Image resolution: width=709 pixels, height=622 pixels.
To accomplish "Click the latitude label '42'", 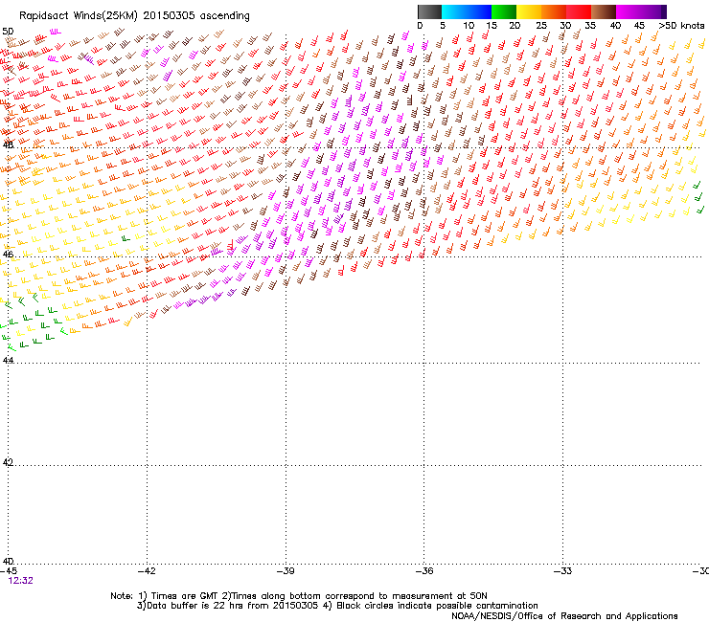I will [x=8, y=462].
